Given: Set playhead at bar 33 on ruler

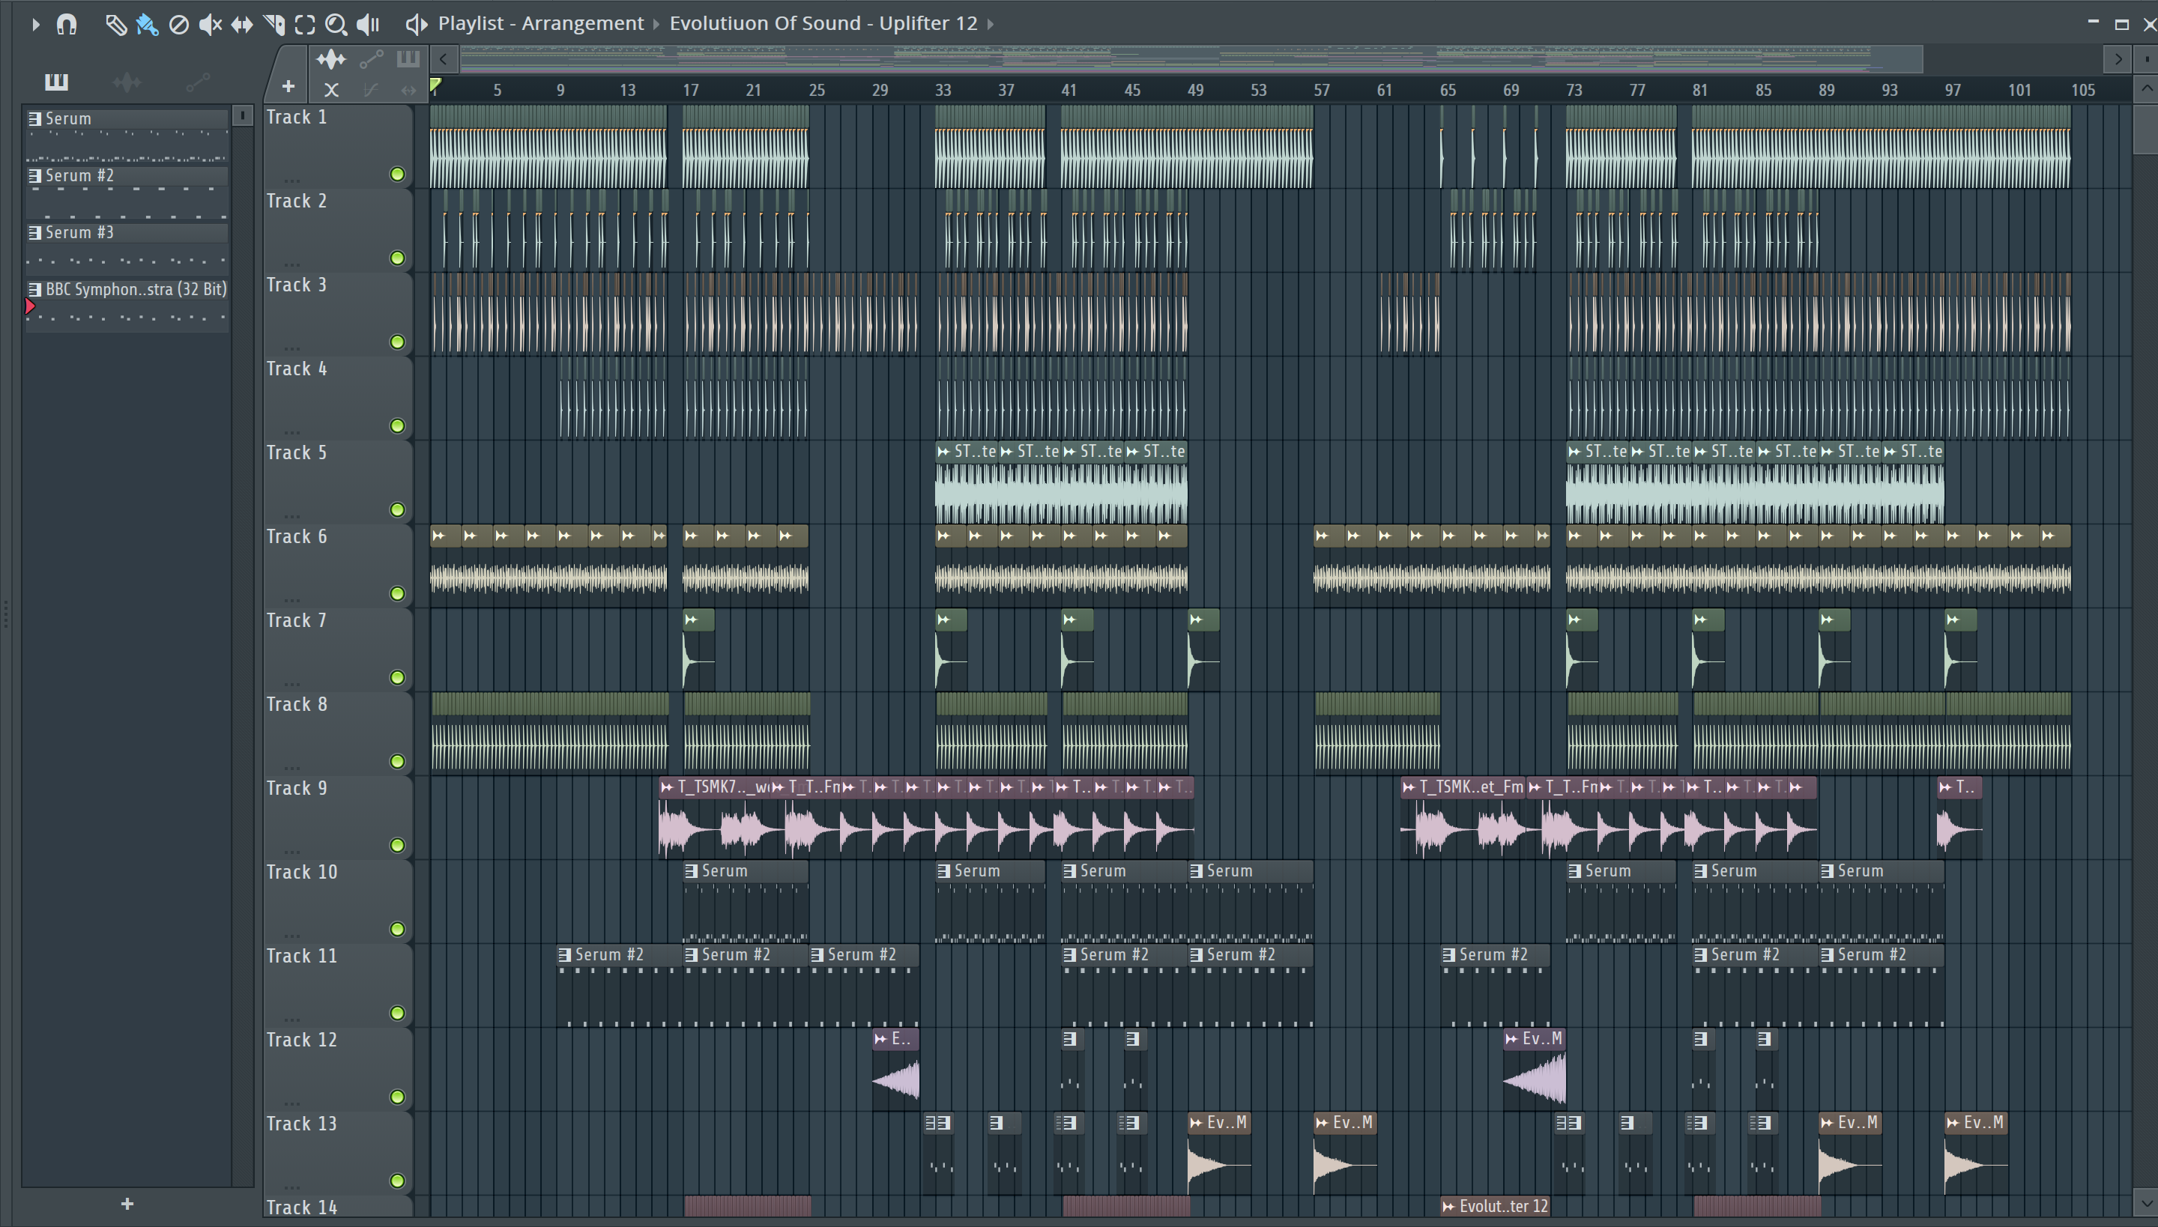Looking at the screenshot, I should coord(943,90).
